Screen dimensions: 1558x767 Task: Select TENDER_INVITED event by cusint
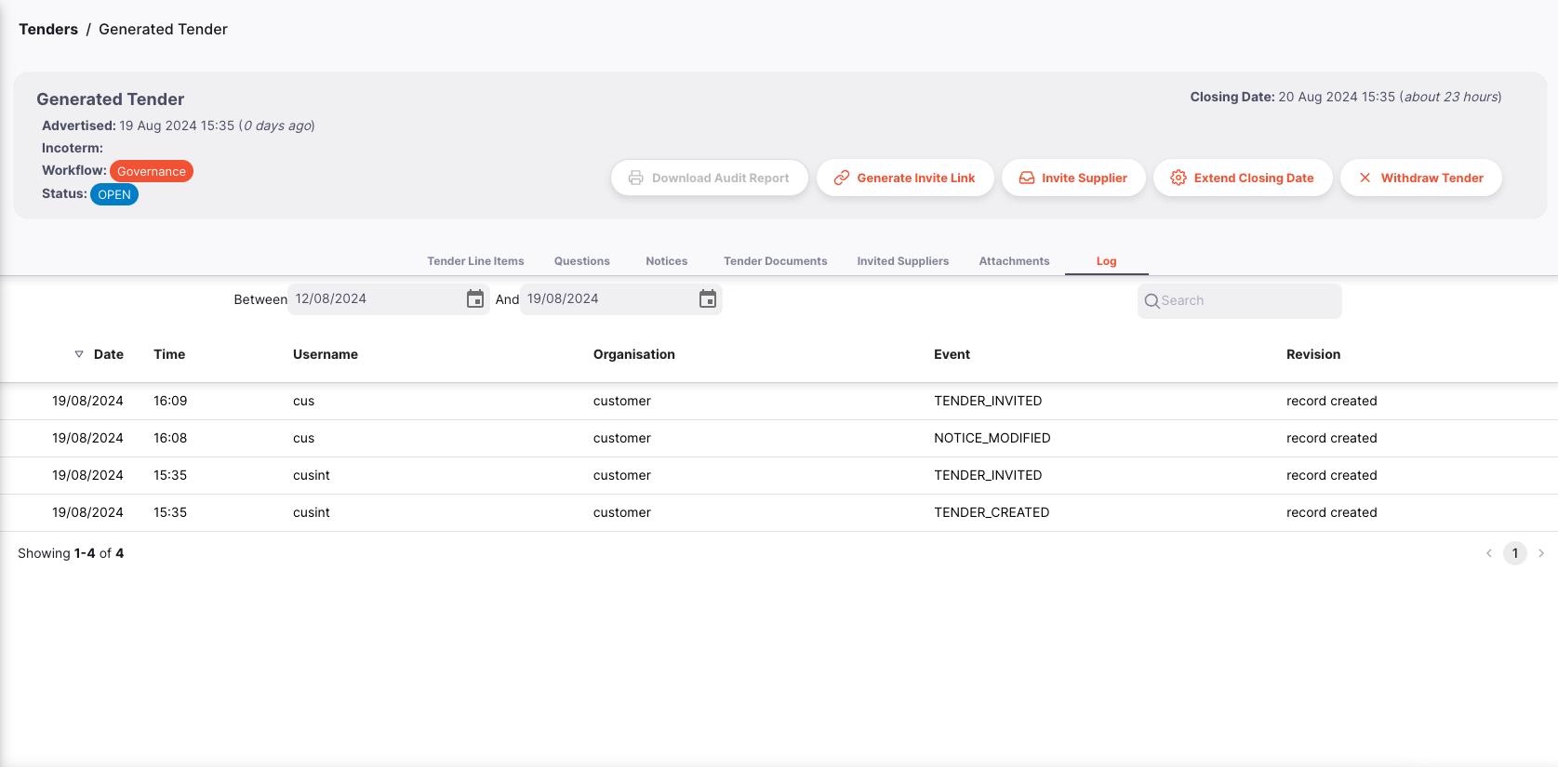pyautogui.click(x=988, y=475)
